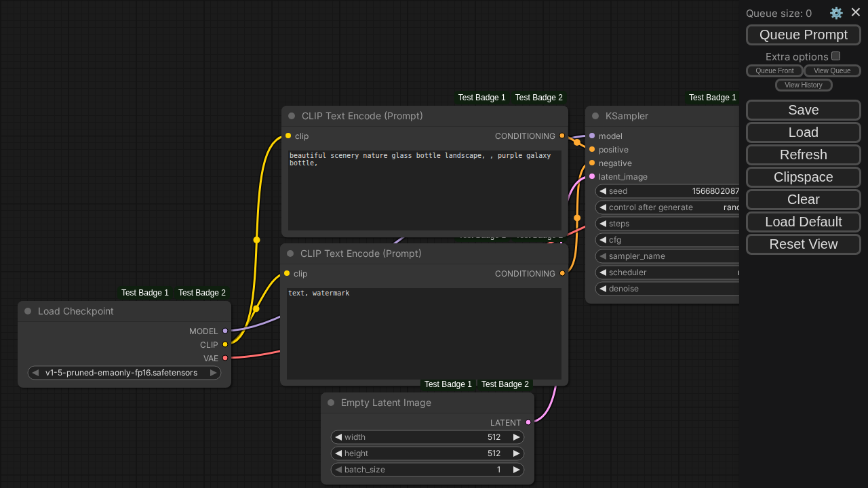Click into the 'text, watermark' prompt field
The width and height of the screenshot is (868, 488).
click(x=424, y=333)
